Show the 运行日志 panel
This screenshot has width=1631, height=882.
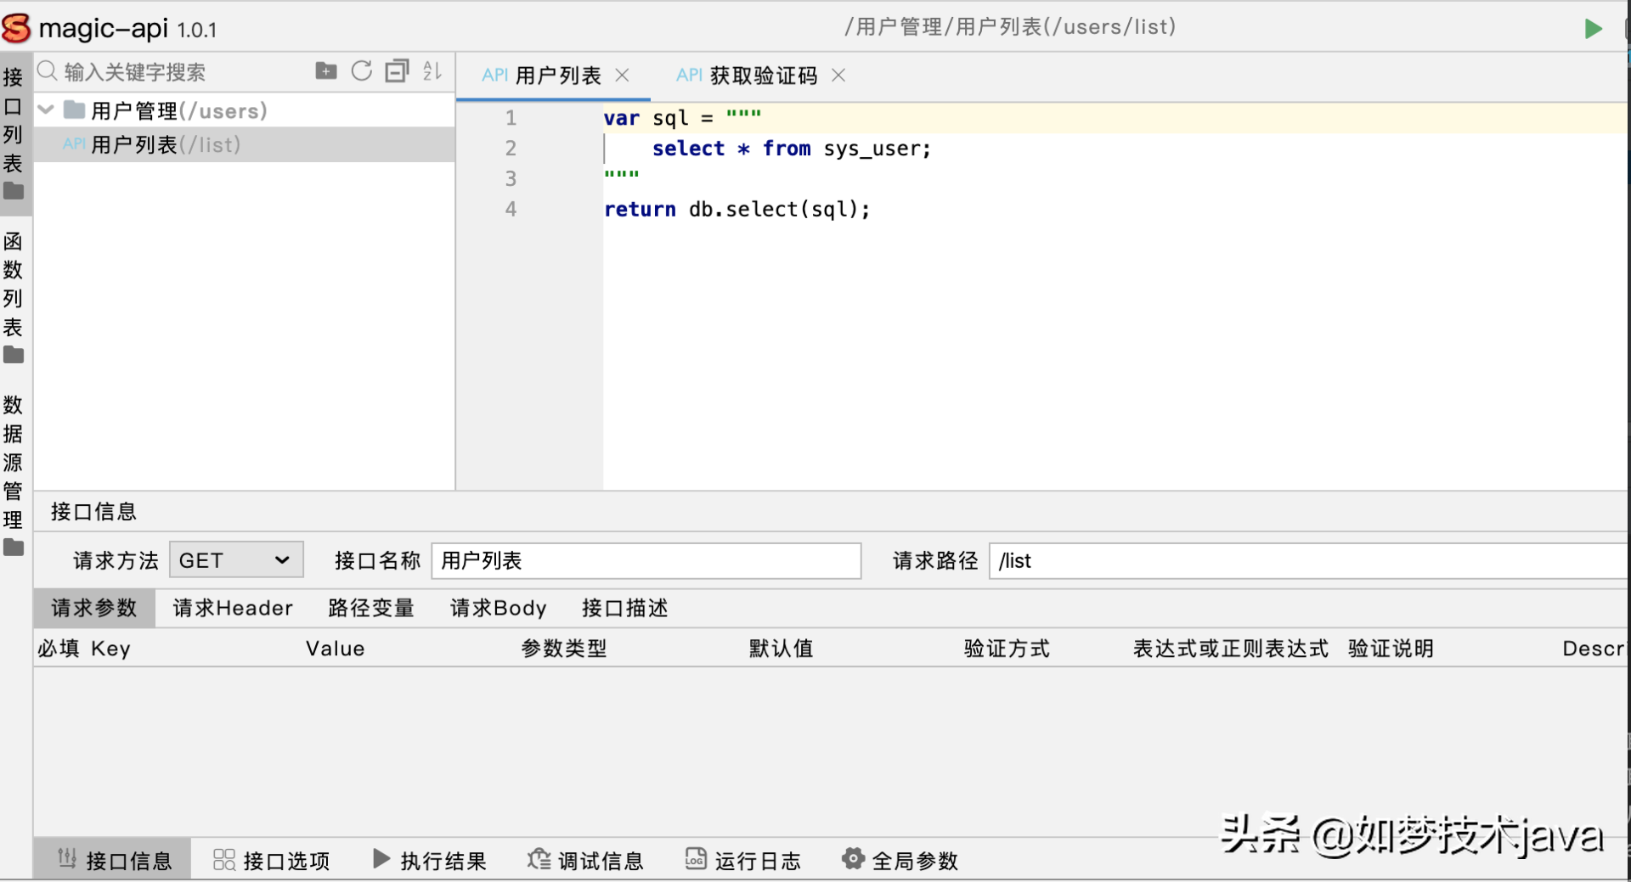[x=743, y=861]
